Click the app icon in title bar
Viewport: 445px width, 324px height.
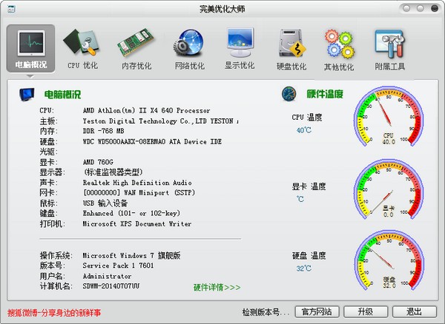(11, 9)
